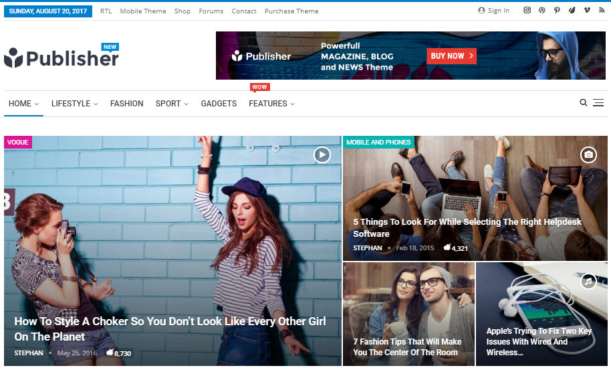Click view-count flame icon showing 8,730
The image size is (611, 374).
[110, 353]
